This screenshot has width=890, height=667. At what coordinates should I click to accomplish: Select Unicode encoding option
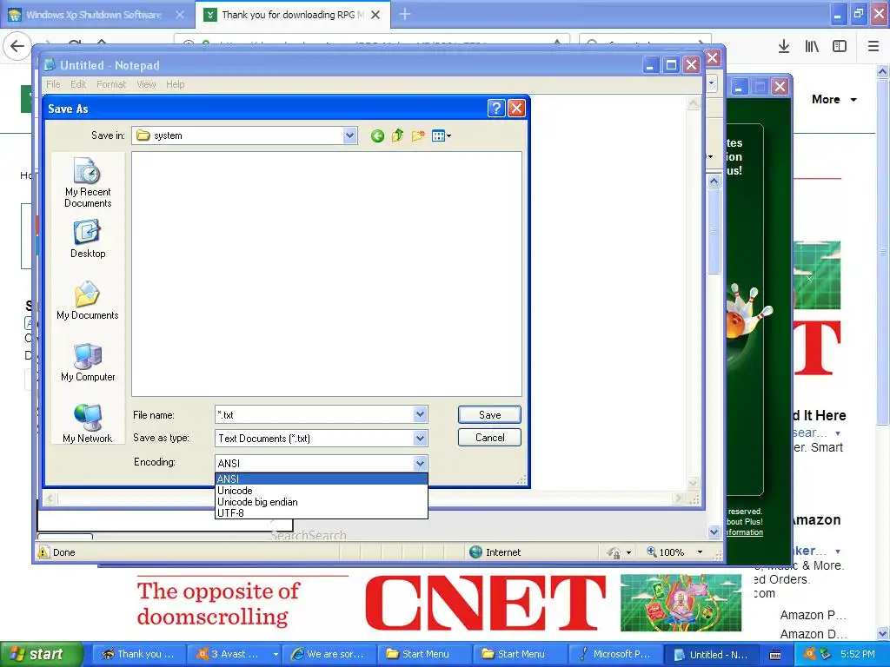point(322,491)
